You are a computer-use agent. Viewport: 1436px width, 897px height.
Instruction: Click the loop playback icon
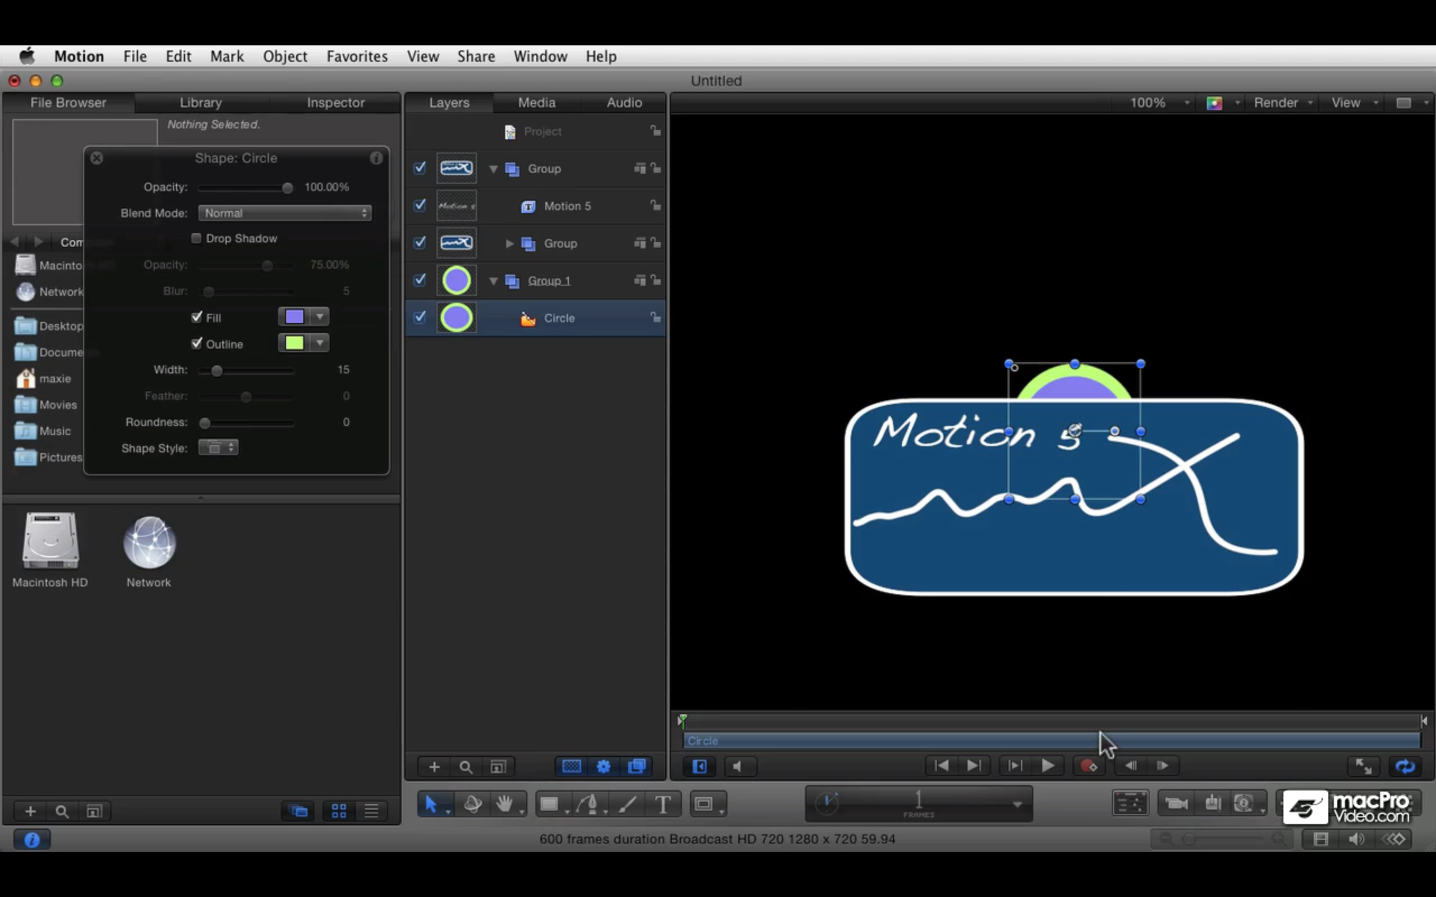pos(1405,766)
